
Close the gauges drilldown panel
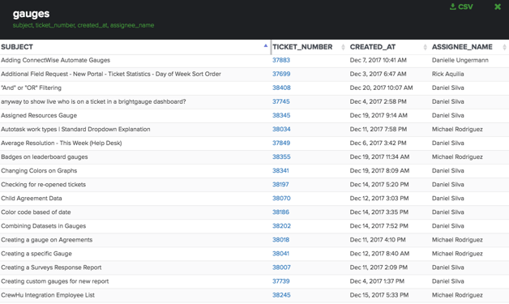[498, 6]
